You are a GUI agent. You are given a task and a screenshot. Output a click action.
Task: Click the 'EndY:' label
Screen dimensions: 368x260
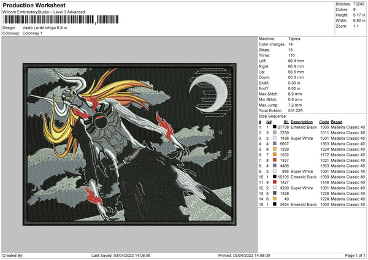tap(264, 88)
